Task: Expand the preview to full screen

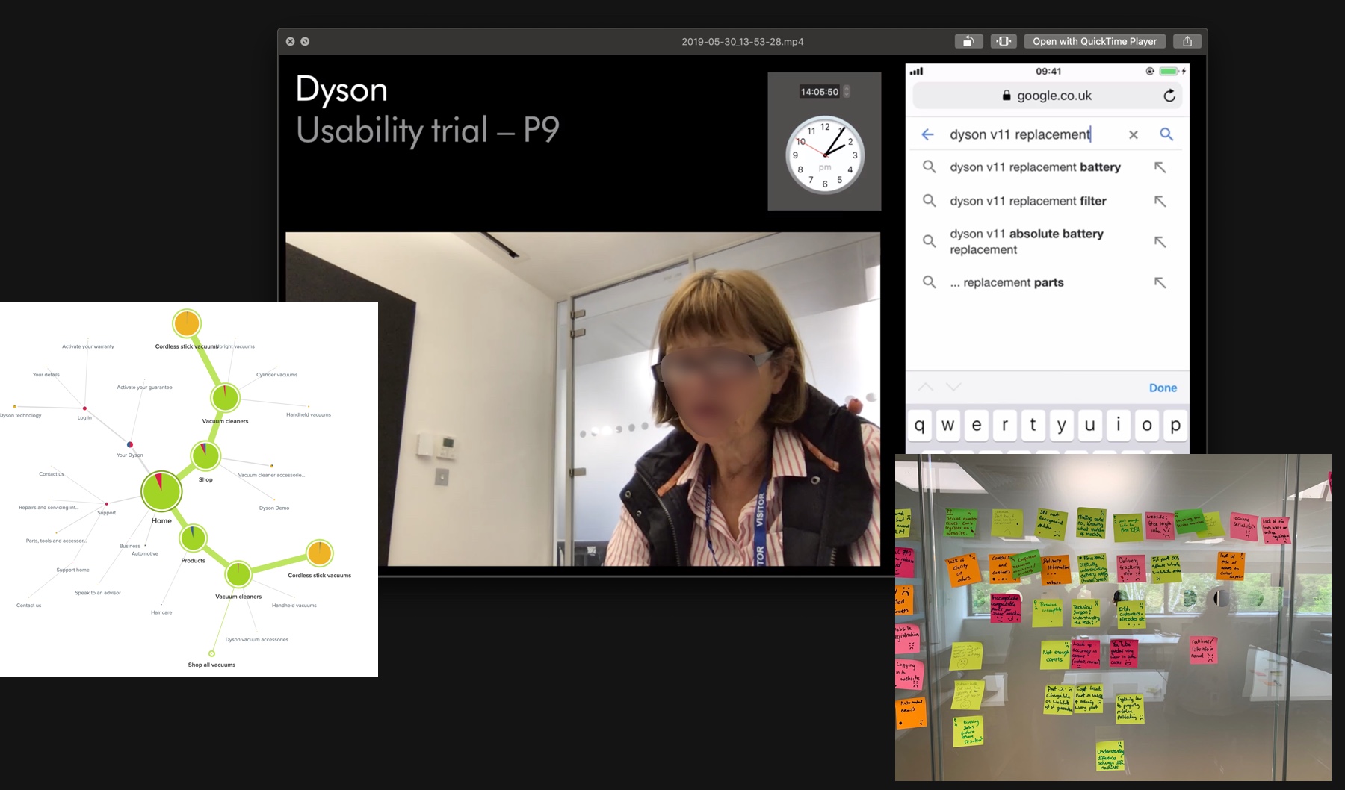Action: tap(305, 41)
